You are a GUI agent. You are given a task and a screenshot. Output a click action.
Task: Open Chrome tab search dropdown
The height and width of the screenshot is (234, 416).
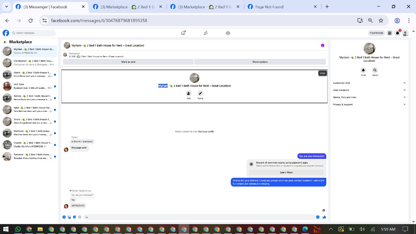6,6
